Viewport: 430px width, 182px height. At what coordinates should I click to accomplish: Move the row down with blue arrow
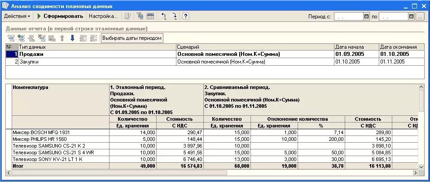click(x=72, y=38)
